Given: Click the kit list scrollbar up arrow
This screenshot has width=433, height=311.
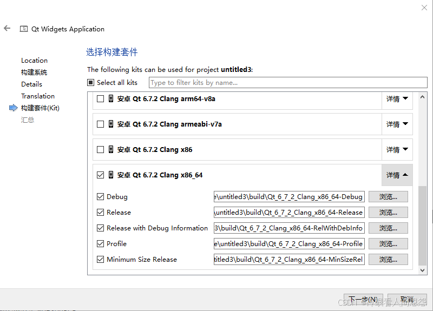Looking at the screenshot, I should tap(422, 97).
